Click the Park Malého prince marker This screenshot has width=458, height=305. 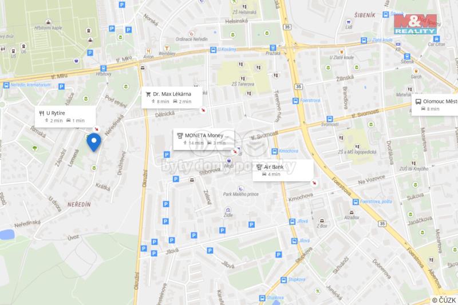(x=240, y=188)
